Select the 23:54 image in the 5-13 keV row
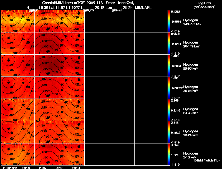 [x=76, y=154]
